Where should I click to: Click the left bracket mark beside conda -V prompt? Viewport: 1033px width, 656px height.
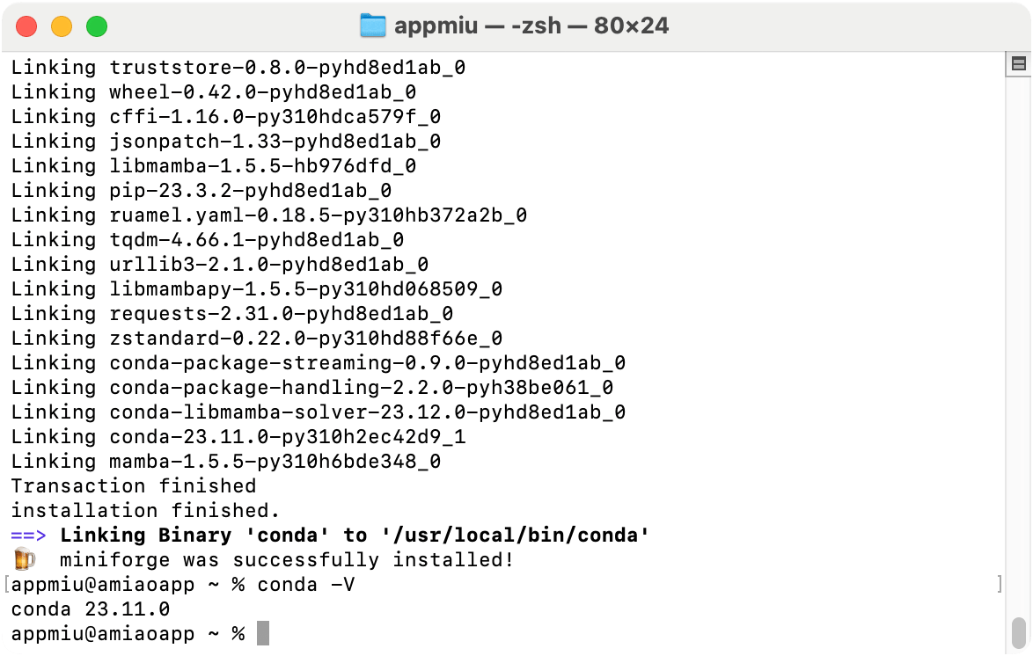coord(5,584)
